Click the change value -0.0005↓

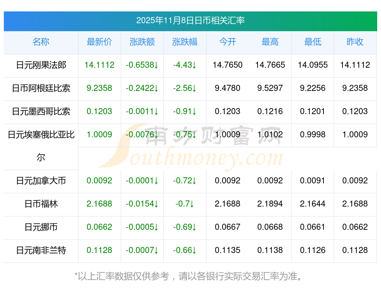[142, 227]
